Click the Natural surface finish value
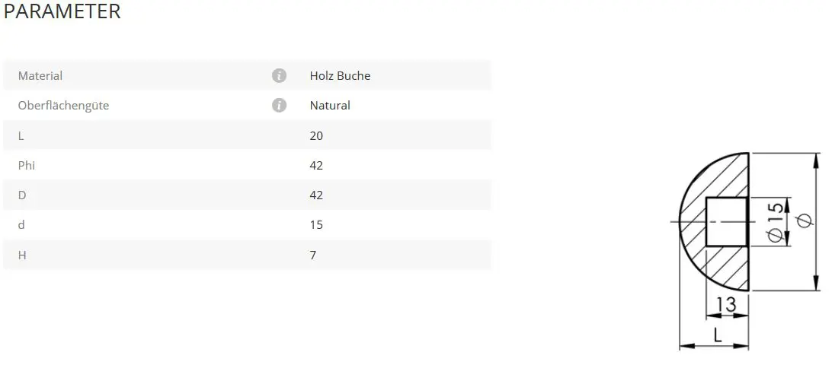The width and height of the screenshot is (832, 365). tap(330, 106)
